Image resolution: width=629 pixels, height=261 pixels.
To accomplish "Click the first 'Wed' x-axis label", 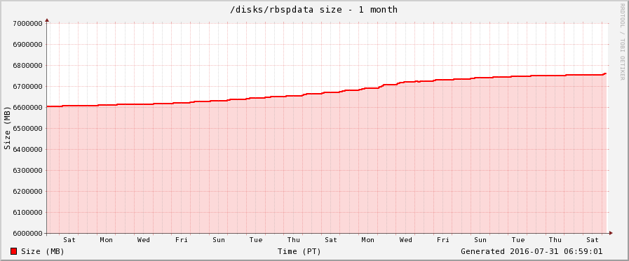I will (x=144, y=240).
